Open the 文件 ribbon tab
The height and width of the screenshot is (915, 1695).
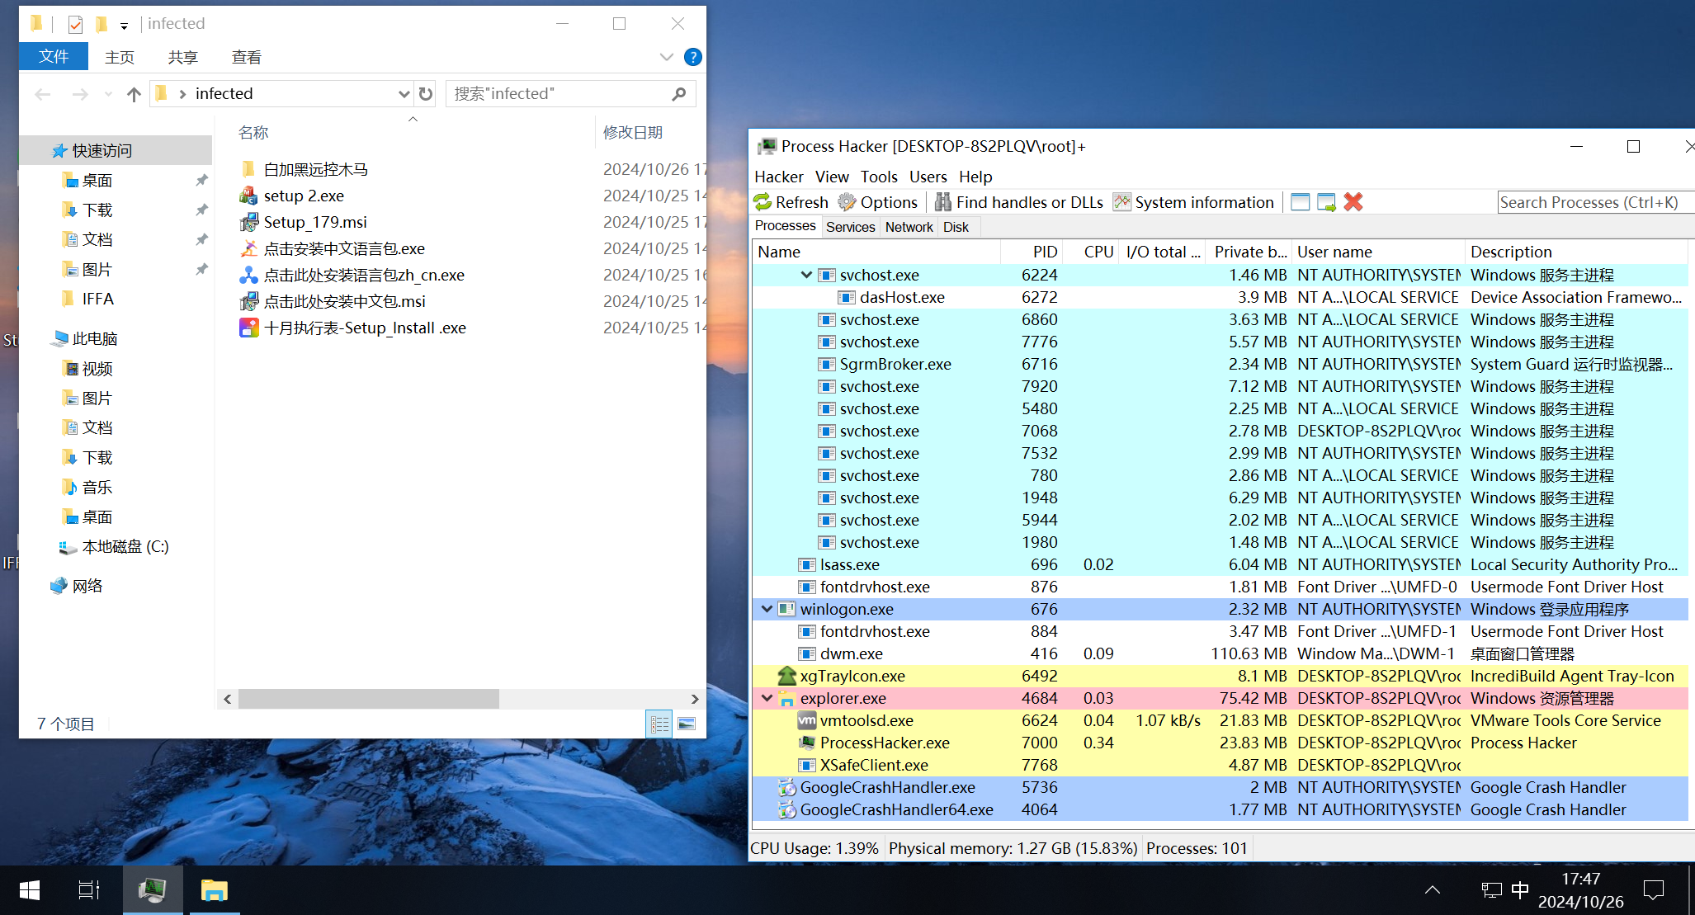[x=54, y=56]
